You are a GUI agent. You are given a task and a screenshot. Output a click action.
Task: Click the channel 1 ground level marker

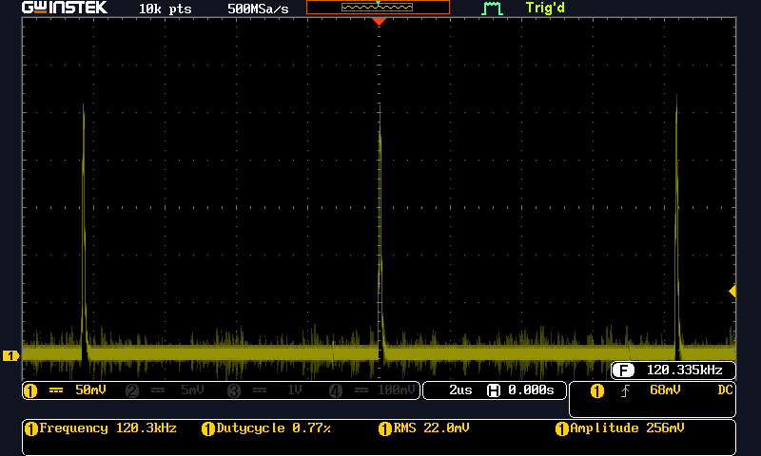click(10, 356)
